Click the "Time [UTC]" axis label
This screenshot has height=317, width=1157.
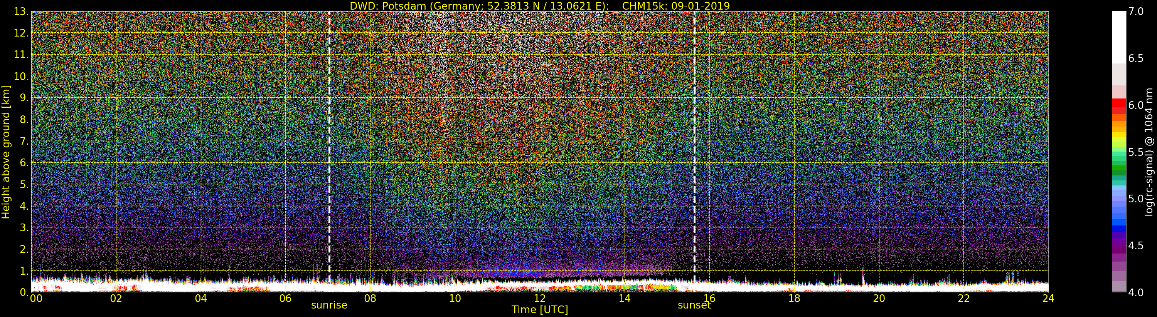(539, 309)
